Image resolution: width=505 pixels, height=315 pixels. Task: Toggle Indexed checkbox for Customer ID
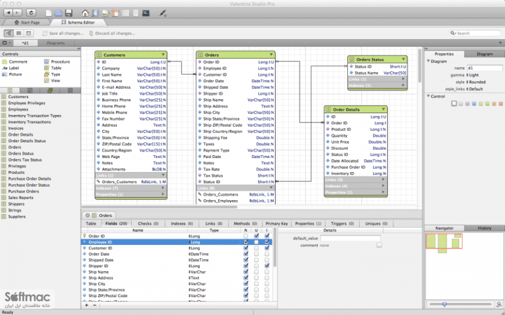(x=267, y=248)
